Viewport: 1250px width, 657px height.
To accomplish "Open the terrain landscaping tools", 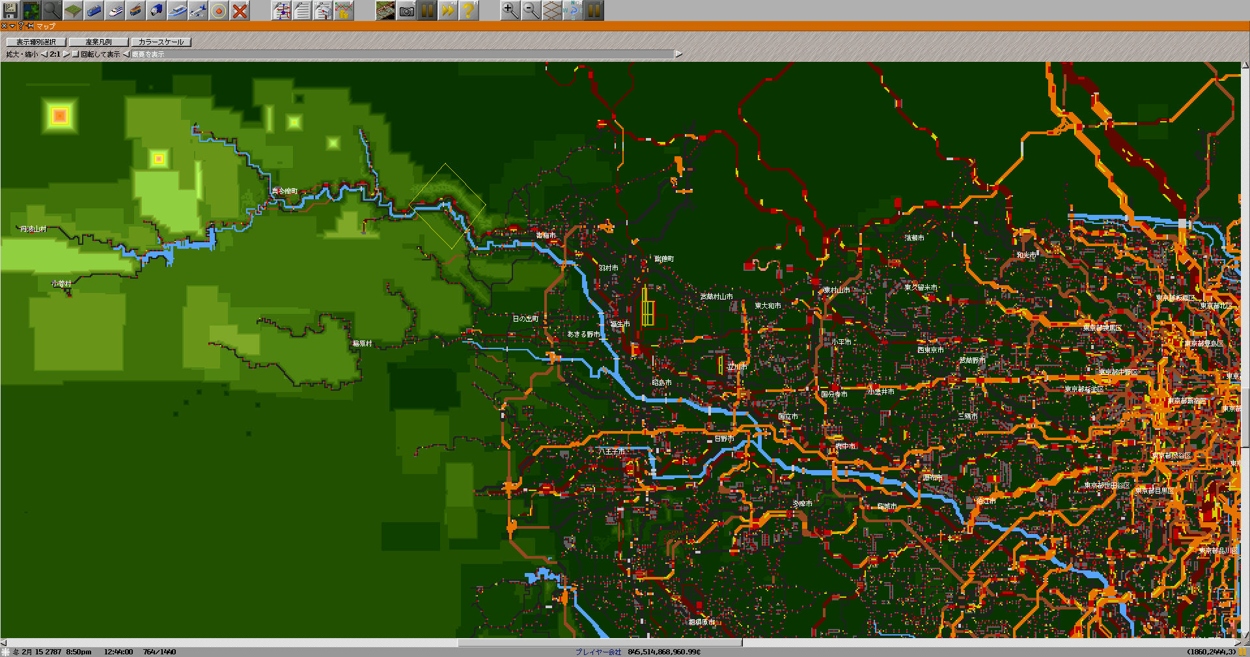I will tap(73, 10).
